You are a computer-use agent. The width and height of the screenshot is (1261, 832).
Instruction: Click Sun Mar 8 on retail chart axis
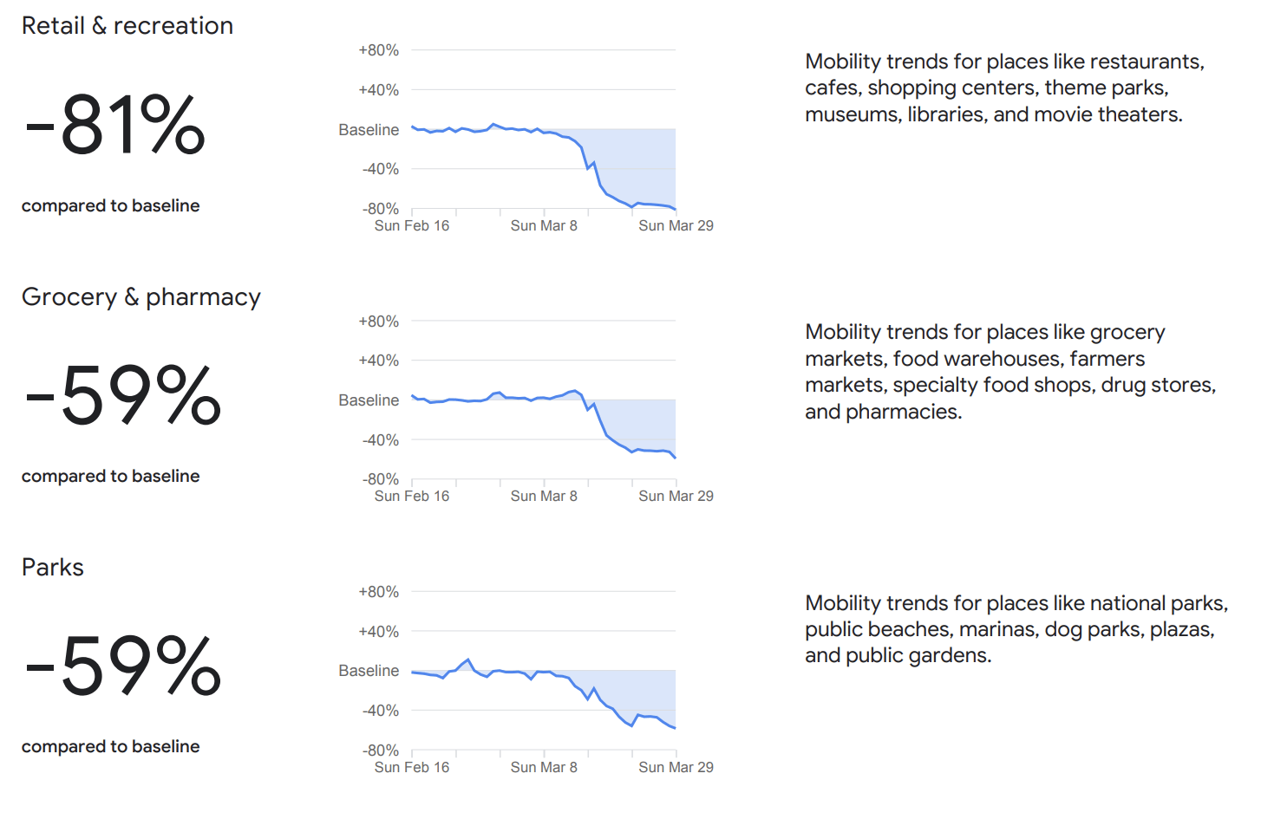[544, 225]
